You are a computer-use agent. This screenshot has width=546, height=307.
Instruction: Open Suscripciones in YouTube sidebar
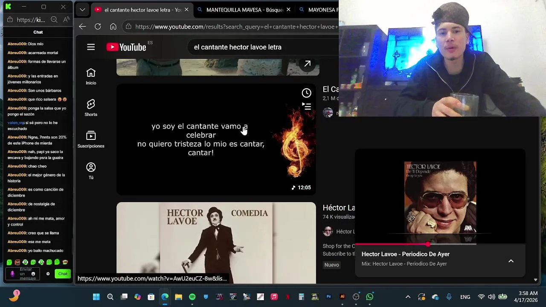click(x=91, y=140)
